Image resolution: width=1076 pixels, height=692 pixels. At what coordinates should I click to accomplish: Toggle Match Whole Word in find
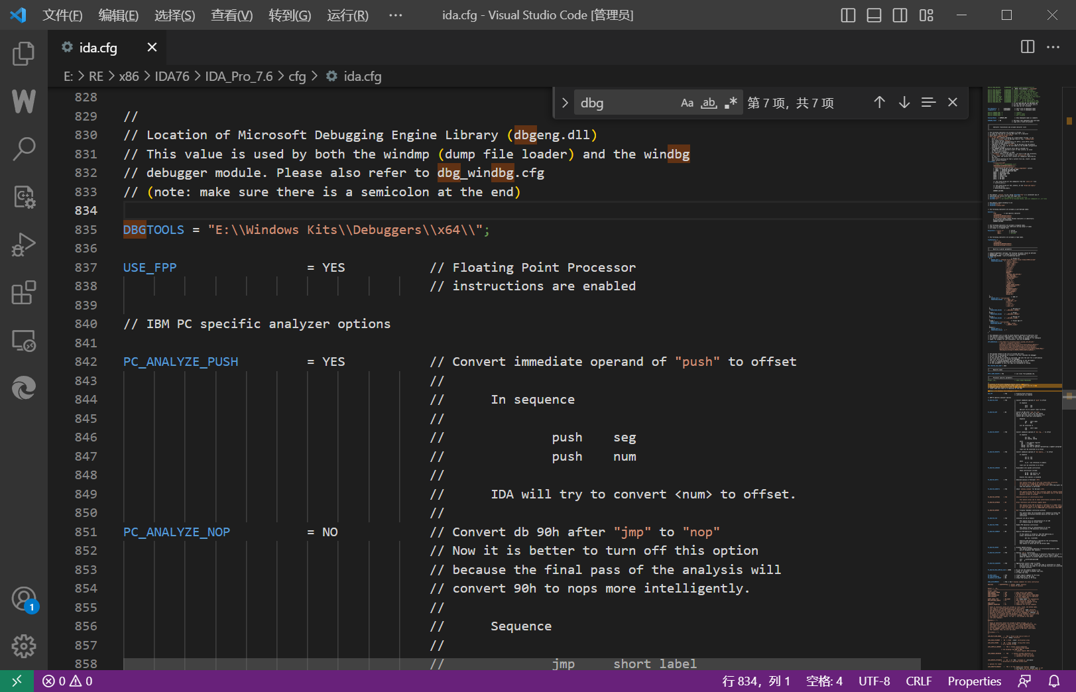709,103
